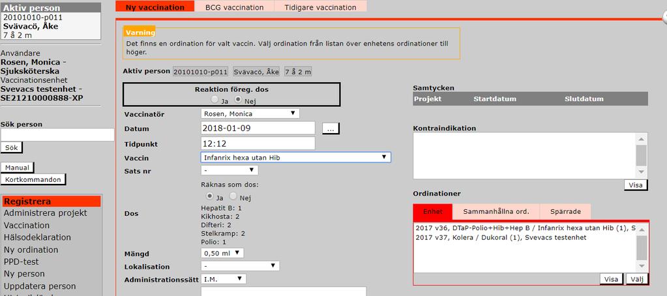Select Nej for Reaktion föreg. dos
The width and height of the screenshot is (667, 296).
pos(238,100)
